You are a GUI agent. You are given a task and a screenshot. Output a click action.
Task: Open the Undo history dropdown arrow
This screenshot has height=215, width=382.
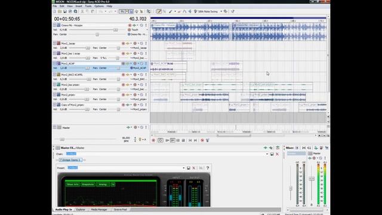pyautogui.click(x=105, y=11)
